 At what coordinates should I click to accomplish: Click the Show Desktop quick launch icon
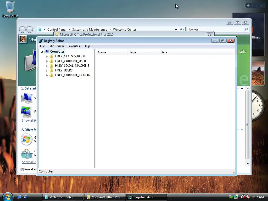[19, 197]
